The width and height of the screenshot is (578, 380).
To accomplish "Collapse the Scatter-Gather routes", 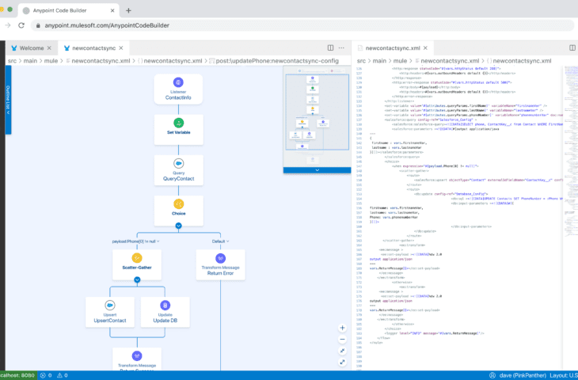I will (136, 279).
